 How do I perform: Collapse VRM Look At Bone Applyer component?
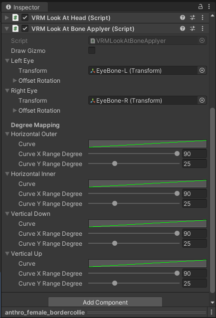(x=7, y=29)
